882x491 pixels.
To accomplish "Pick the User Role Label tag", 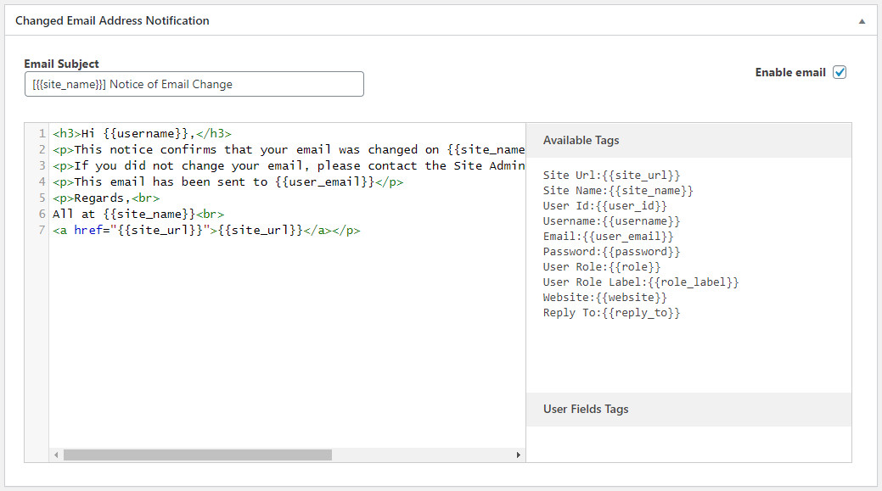I will click(641, 282).
